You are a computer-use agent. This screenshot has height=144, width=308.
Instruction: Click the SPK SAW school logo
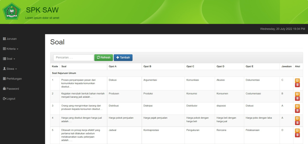(x=11, y=11)
